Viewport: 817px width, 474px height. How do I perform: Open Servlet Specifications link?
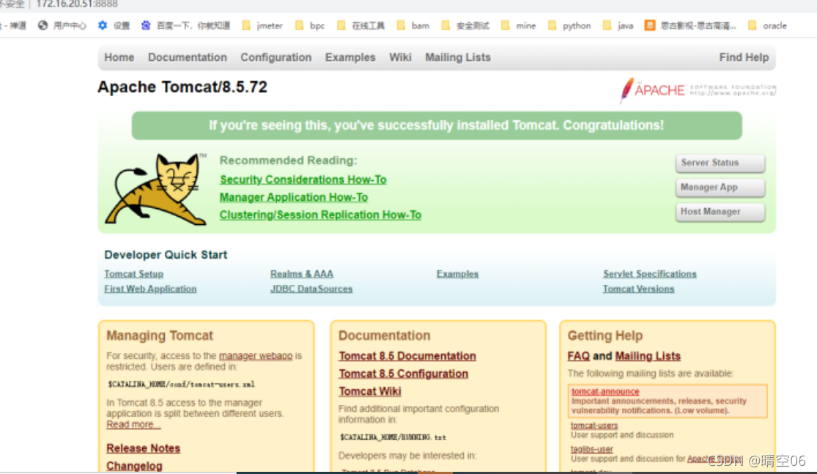tap(650, 274)
